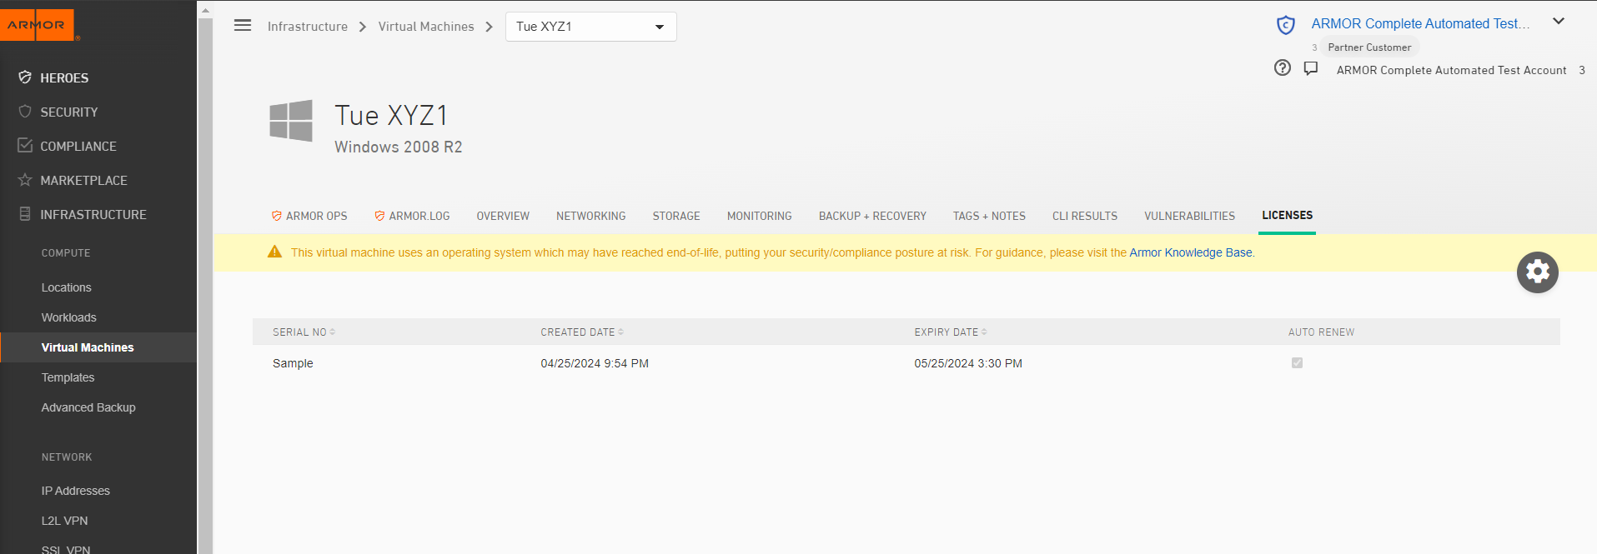Click the Marketplace star icon
The image size is (1597, 554).
tap(25, 180)
